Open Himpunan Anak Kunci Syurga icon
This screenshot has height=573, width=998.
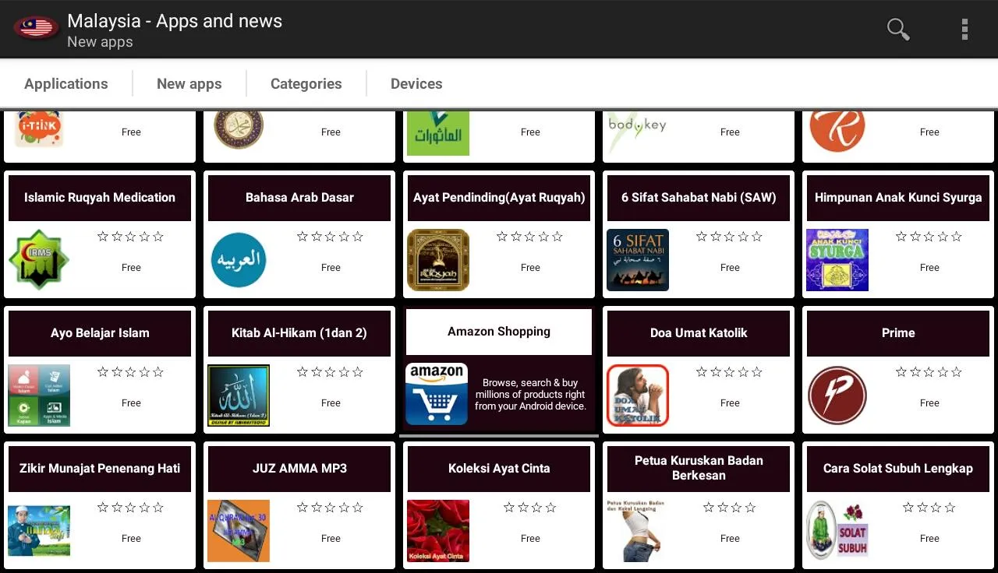pos(837,260)
